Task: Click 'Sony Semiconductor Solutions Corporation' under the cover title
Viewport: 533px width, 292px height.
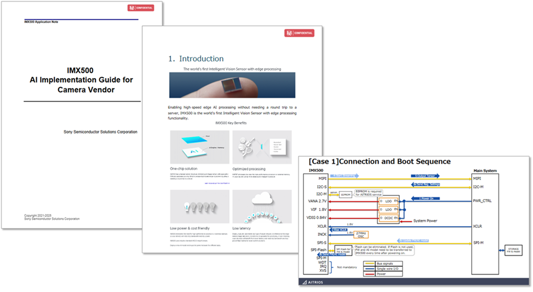Action: (100, 132)
